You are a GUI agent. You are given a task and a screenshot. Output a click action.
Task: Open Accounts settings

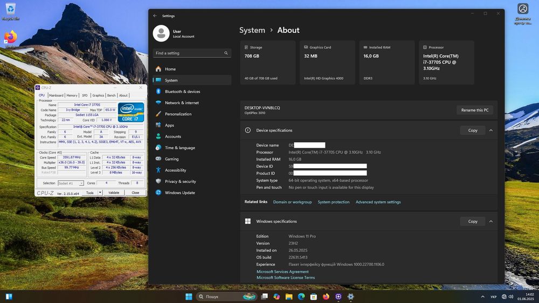pos(192,136)
